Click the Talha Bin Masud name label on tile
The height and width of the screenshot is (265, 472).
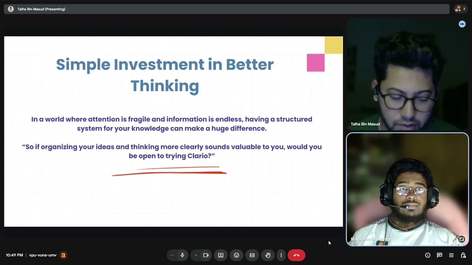pyautogui.click(x=365, y=124)
